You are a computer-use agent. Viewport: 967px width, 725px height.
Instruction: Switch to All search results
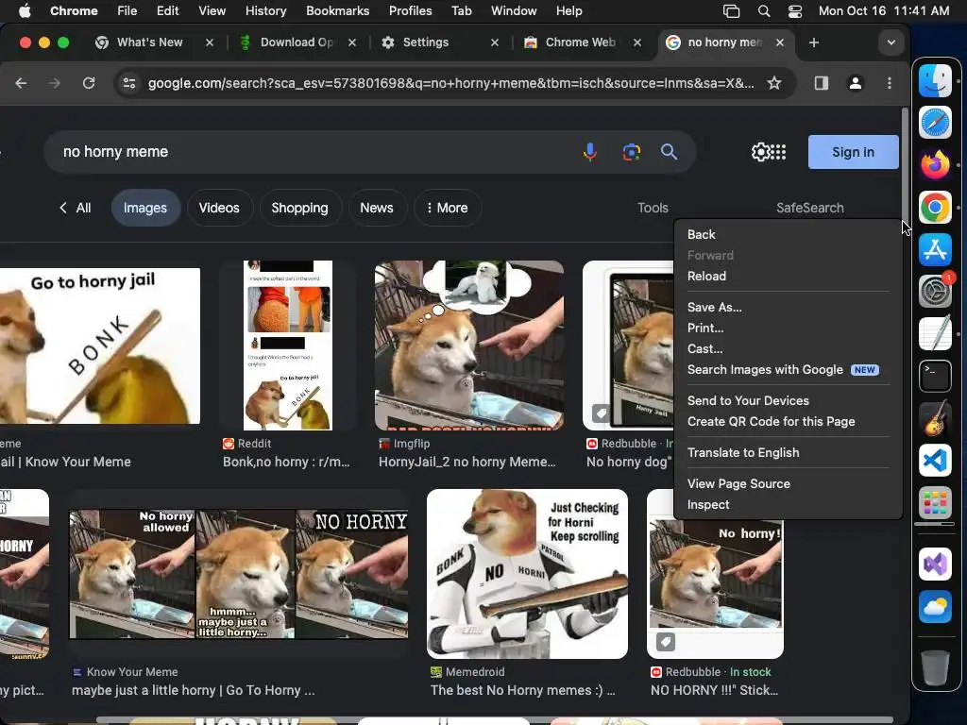[x=76, y=208]
